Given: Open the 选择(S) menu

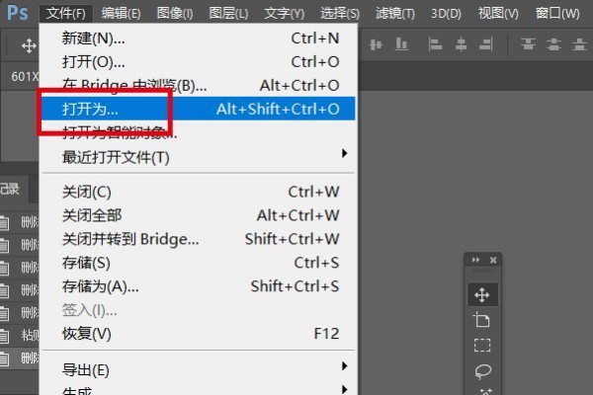Looking at the screenshot, I should 340,14.
